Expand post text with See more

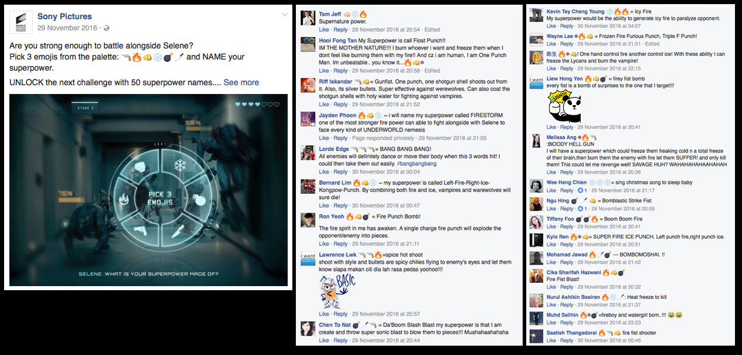coord(241,82)
